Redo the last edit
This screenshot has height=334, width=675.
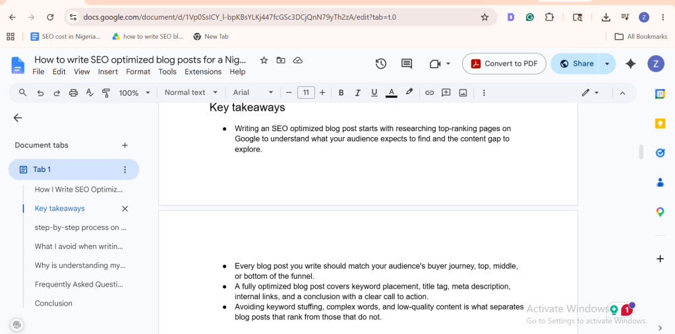tap(57, 92)
